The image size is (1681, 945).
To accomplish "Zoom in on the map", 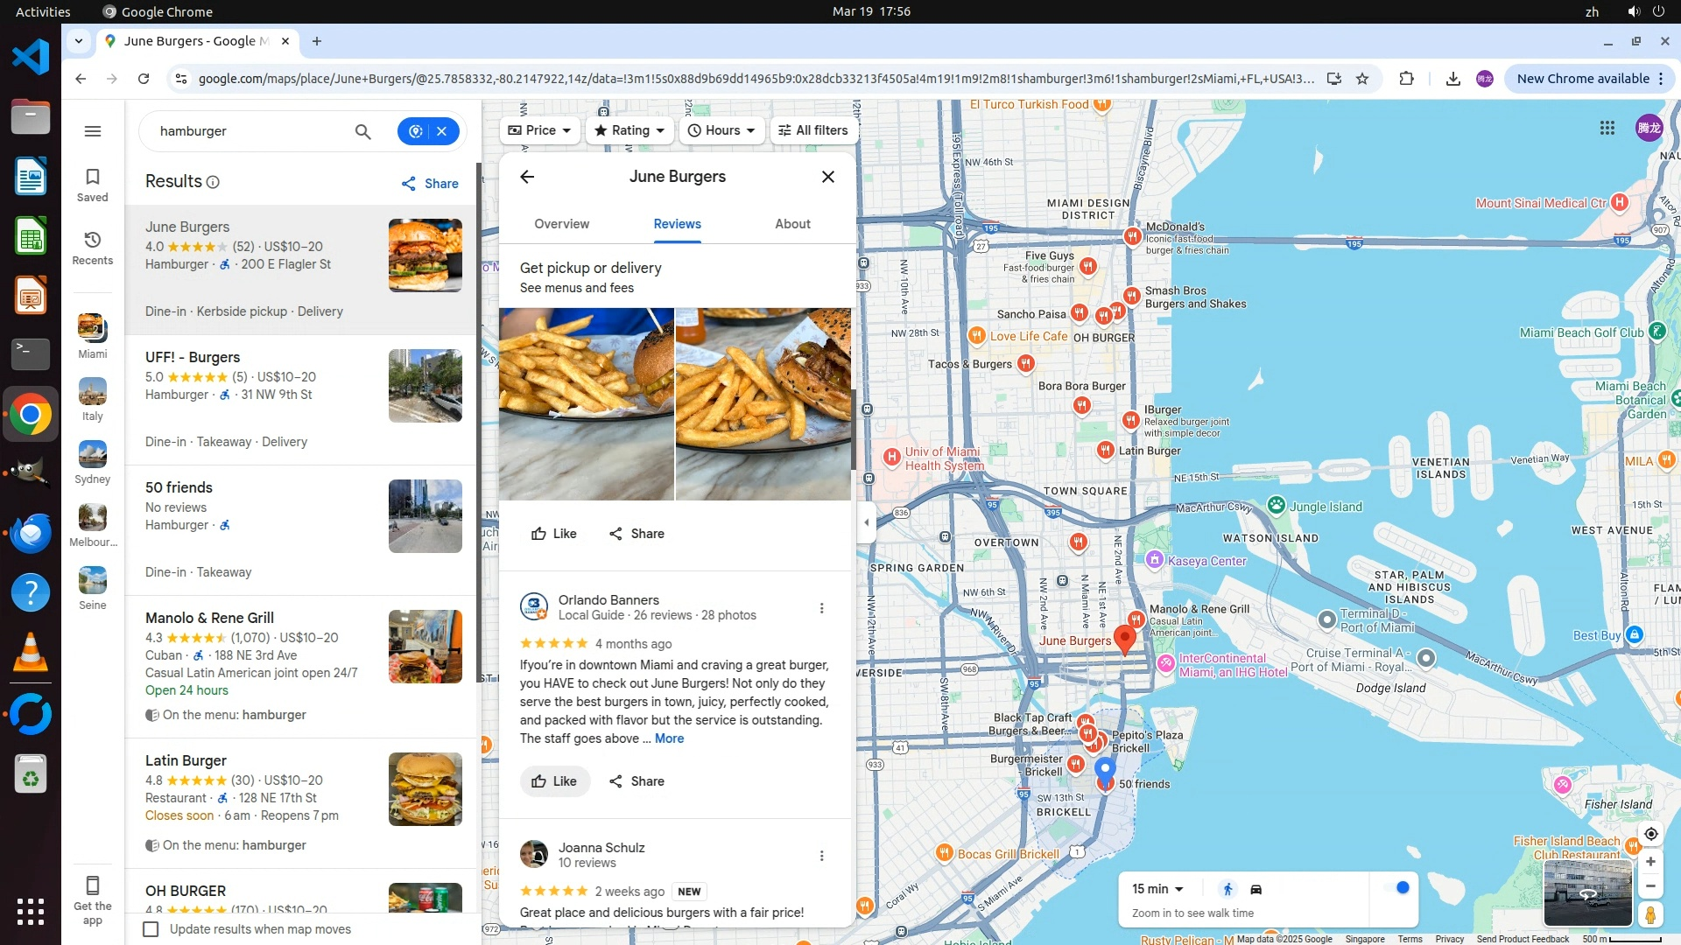I will pos(1650,862).
